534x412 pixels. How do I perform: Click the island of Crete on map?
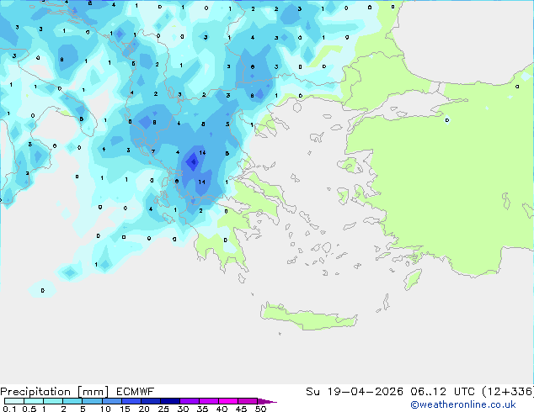click(x=308, y=317)
